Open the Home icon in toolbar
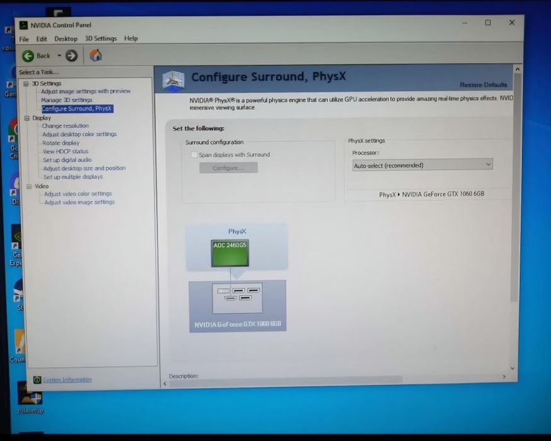 96,55
